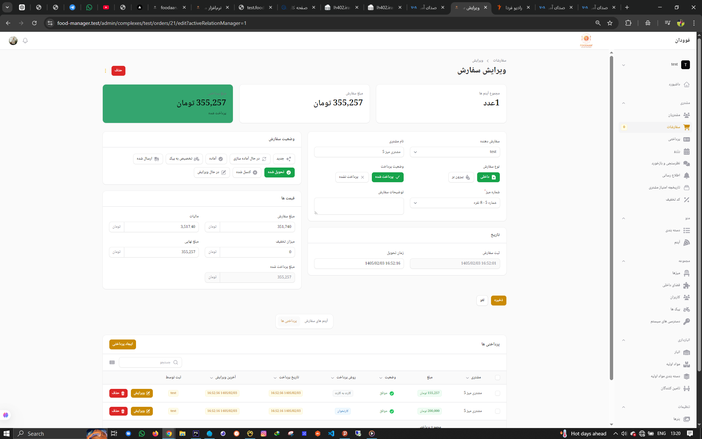This screenshot has height=439, width=702.
Task: Open پرداختی payments icon in sidebar
Action: pyautogui.click(x=687, y=139)
